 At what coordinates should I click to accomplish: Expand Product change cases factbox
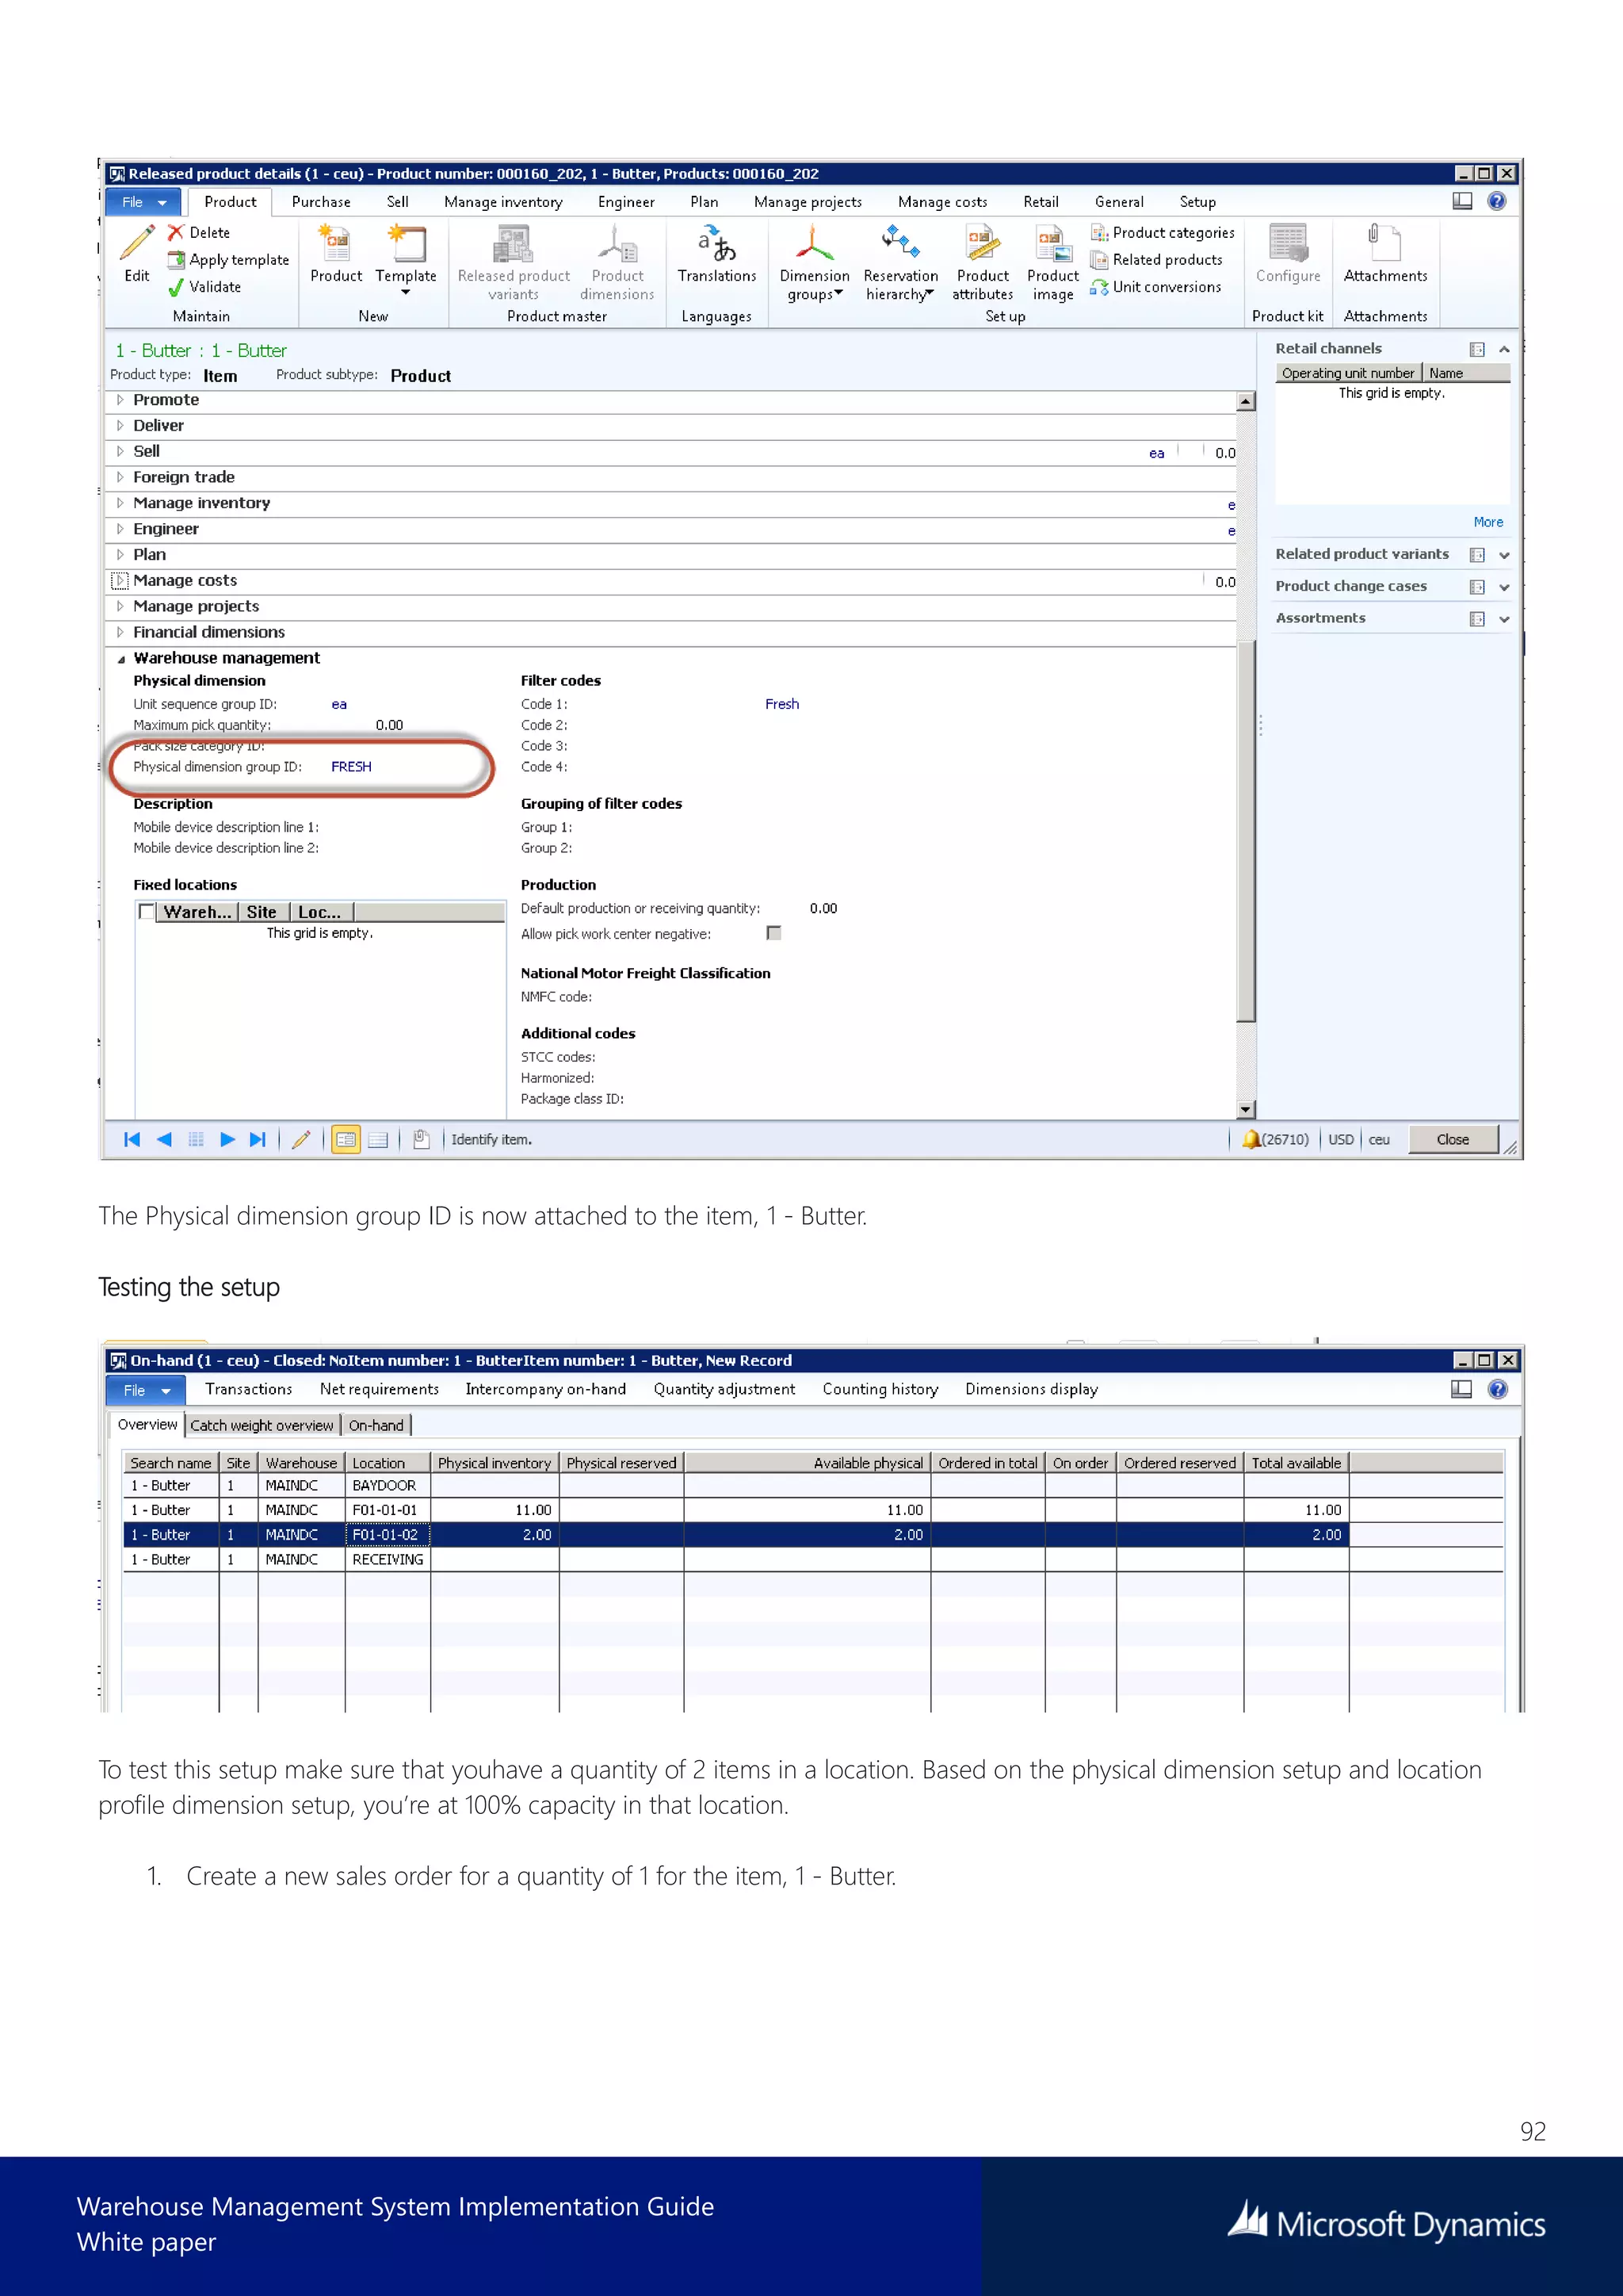pos(1504,587)
